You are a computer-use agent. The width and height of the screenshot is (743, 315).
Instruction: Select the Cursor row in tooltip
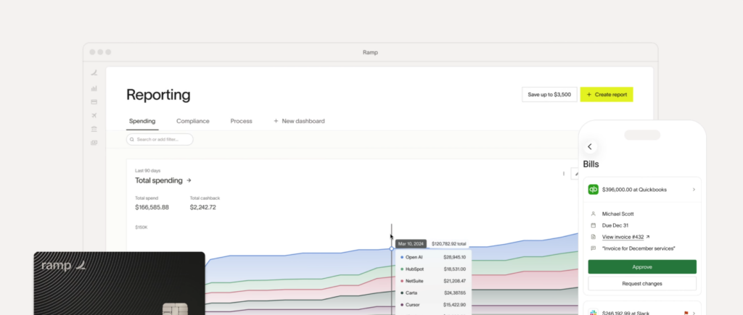tap(433, 305)
